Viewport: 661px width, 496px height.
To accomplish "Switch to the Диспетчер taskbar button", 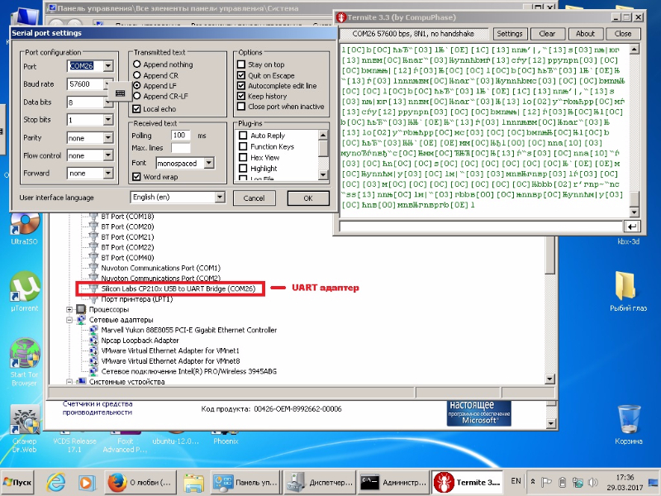I will 319,482.
